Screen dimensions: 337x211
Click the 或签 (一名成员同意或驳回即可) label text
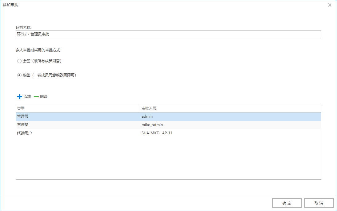pos(49,75)
